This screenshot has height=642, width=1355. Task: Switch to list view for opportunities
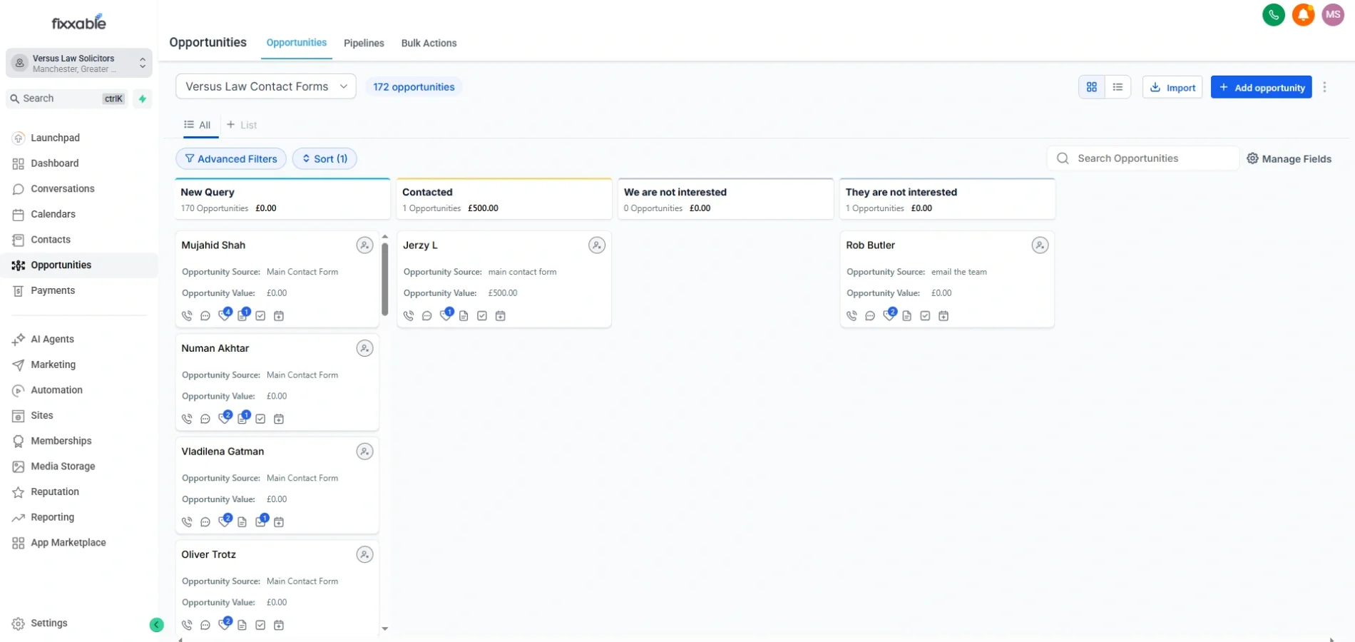click(x=1118, y=86)
